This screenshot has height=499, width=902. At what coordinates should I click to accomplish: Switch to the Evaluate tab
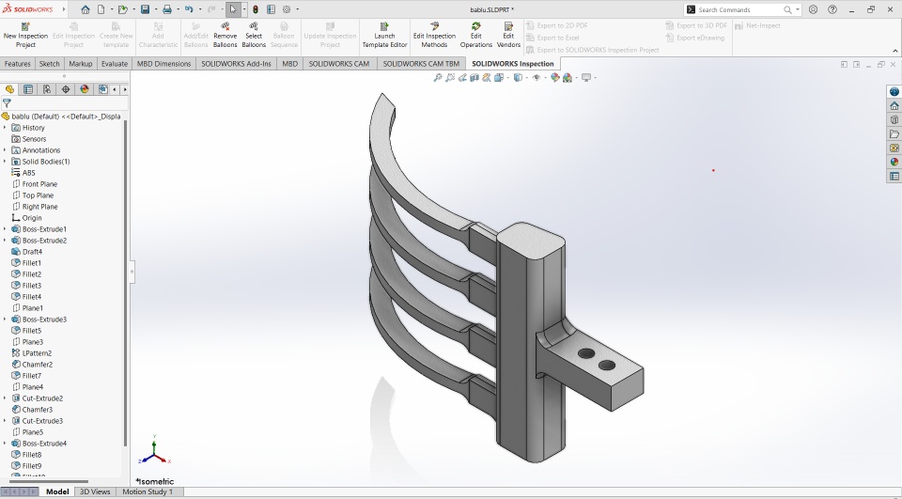tap(115, 64)
